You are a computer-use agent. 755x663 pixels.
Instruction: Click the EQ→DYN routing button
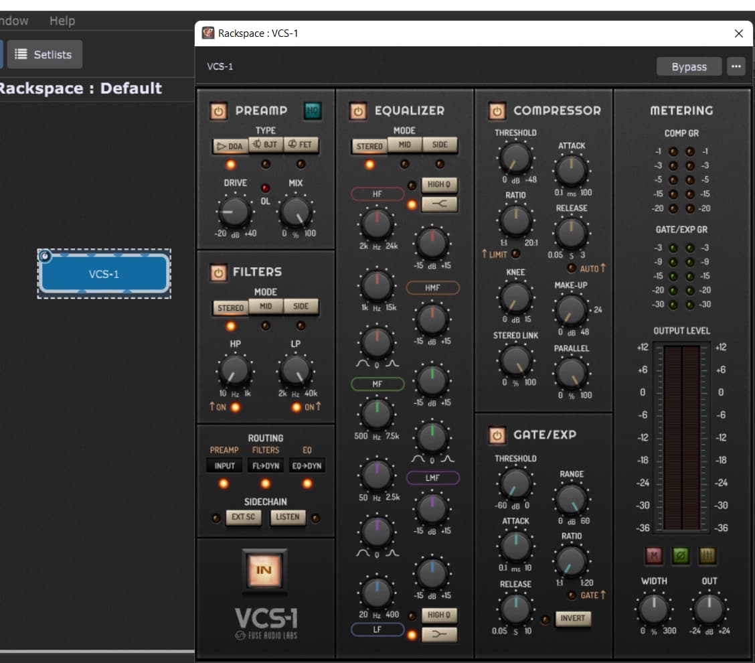click(x=307, y=466)
